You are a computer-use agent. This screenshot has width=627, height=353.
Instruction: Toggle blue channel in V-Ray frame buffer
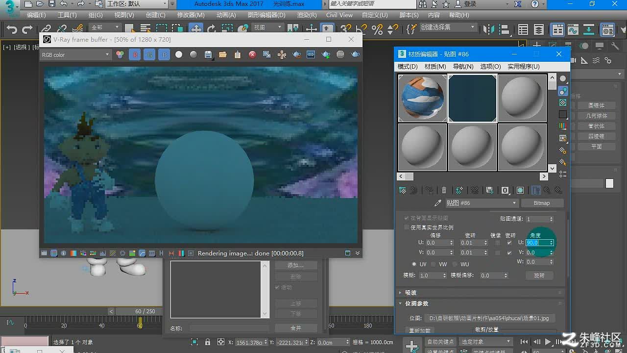[164, 55]
